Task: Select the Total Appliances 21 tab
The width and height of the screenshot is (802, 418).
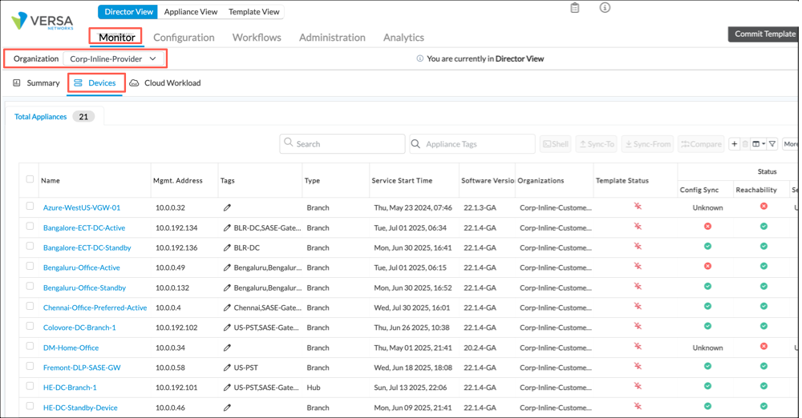Action: coord(54,116)
